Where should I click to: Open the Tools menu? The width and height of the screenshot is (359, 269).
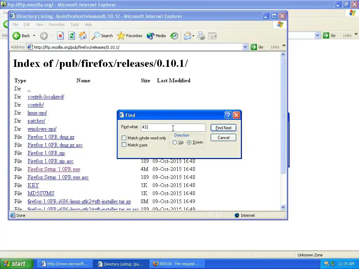click(75, 25)
